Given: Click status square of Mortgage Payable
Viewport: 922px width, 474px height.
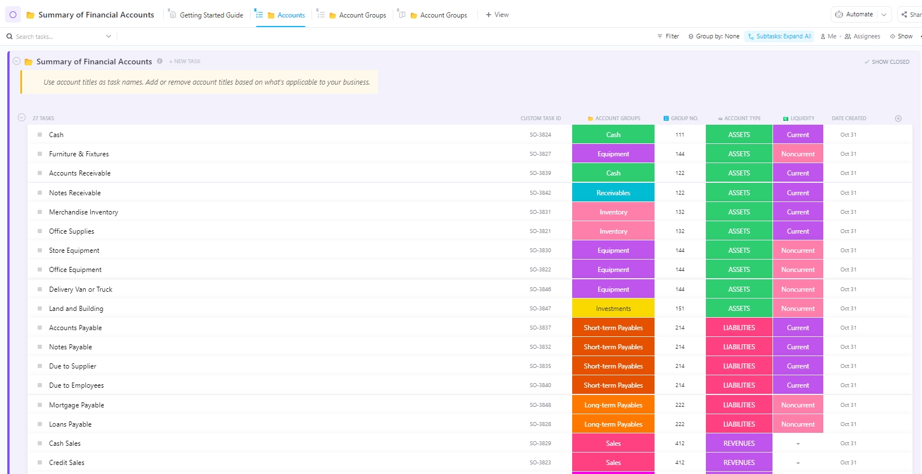Looking at the screenshot, I should [39, 405].
